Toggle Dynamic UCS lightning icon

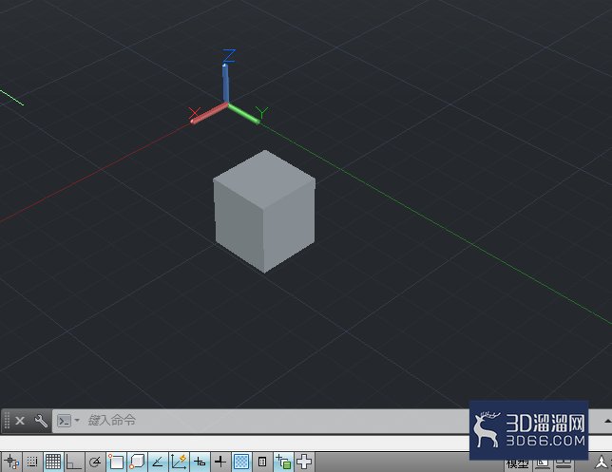tap(179, 463)
